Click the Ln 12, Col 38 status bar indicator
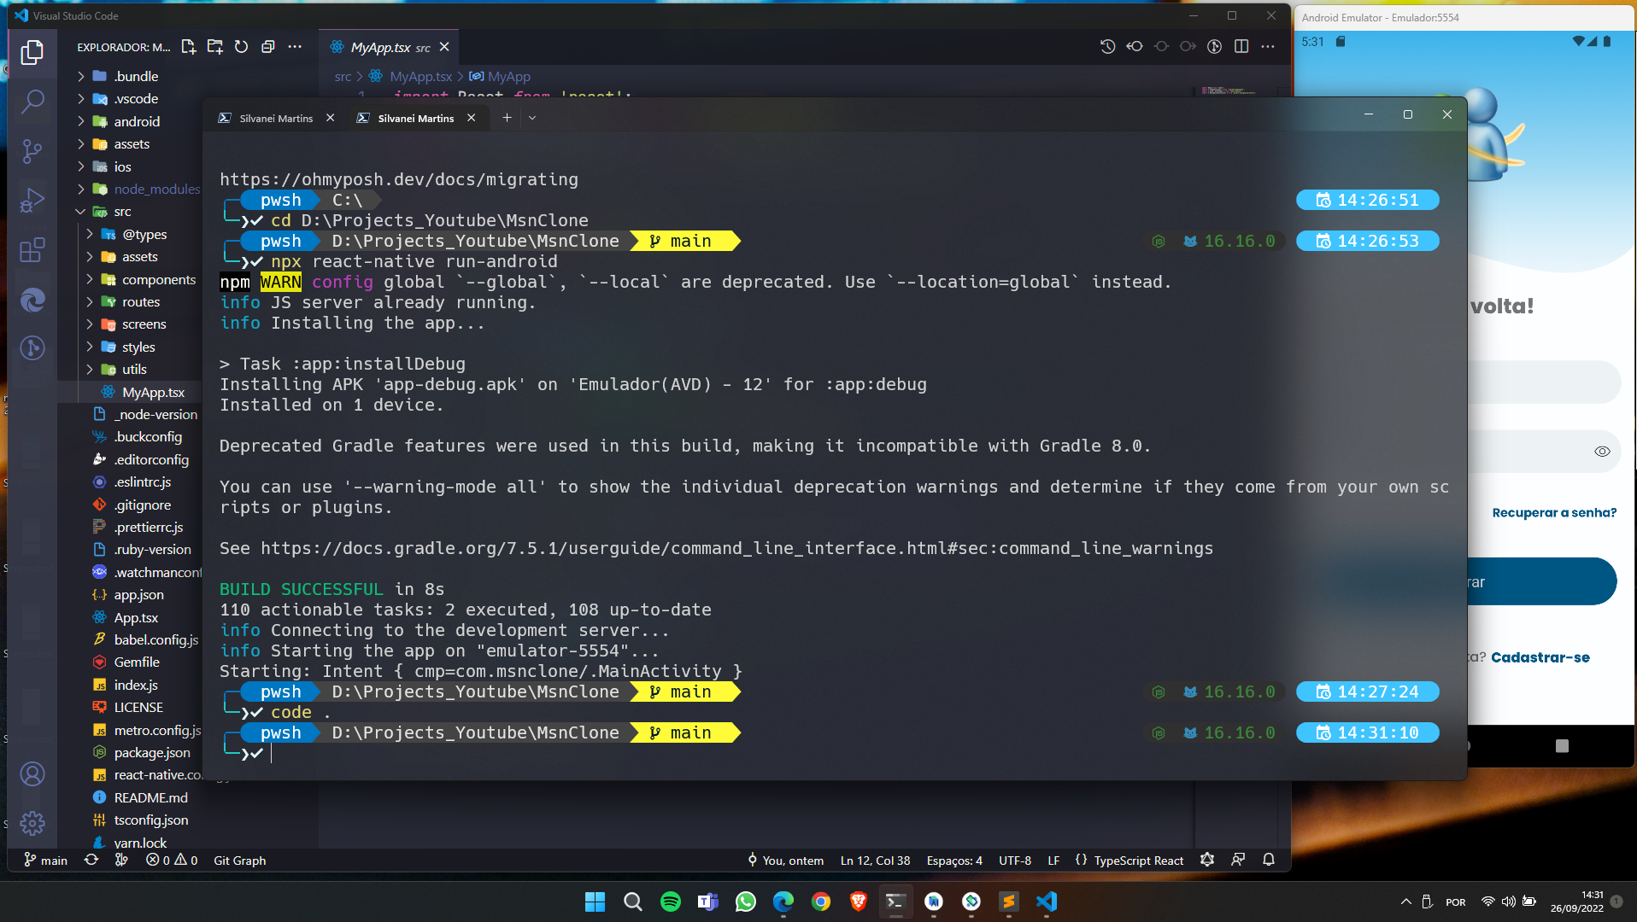 875,861
